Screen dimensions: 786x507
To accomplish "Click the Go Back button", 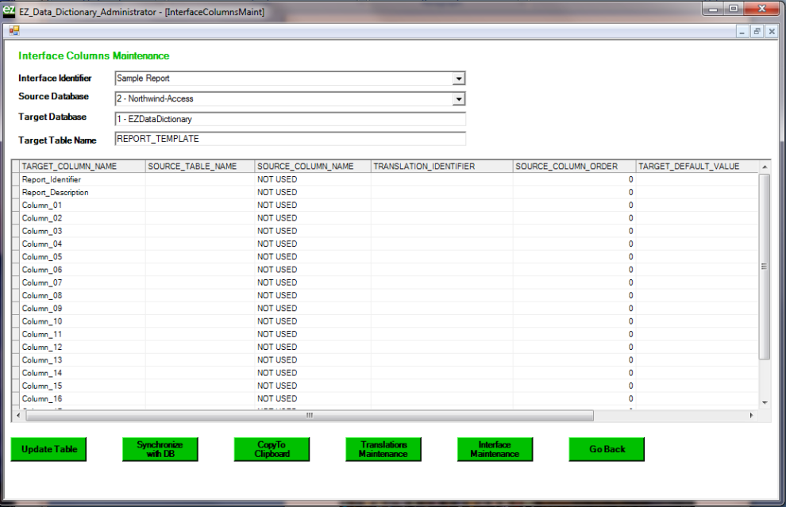I will (x=607, y=449).
